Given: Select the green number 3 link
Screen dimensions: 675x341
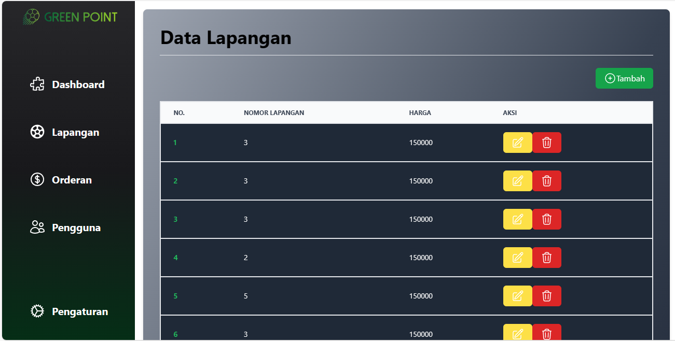Looking at the screenshot, I should point(175,219).
